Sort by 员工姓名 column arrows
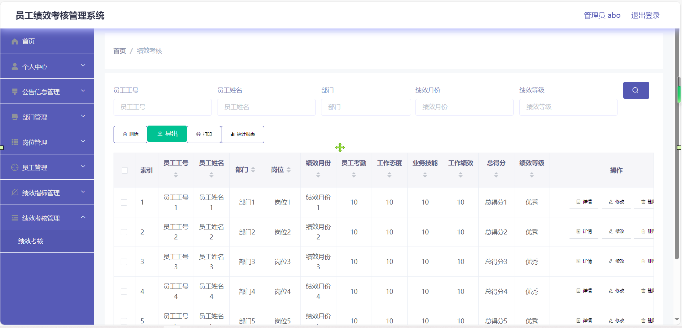Screen dimensions: 682x328 pos(211,175)
